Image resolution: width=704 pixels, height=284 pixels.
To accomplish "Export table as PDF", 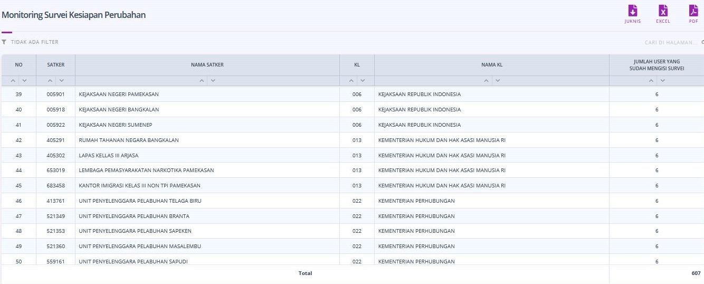I will click(693, 14).
